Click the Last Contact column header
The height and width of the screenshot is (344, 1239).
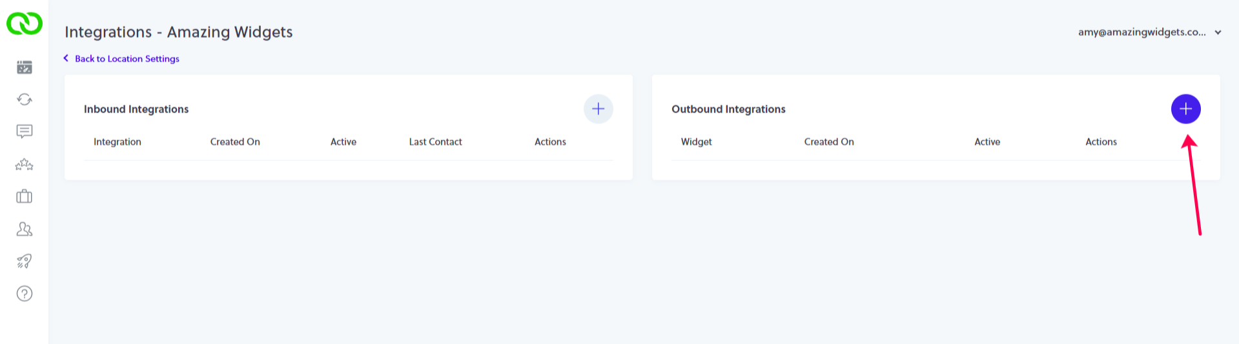point(435,142)
